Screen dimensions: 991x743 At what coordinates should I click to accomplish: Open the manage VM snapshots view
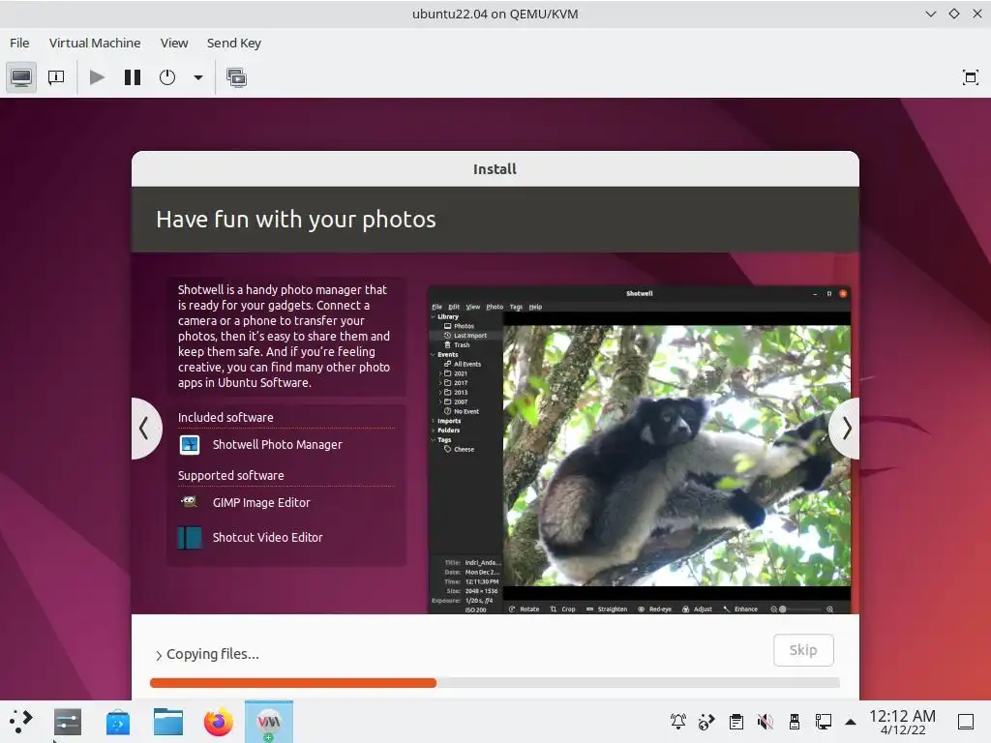click(x=236, y=77)
